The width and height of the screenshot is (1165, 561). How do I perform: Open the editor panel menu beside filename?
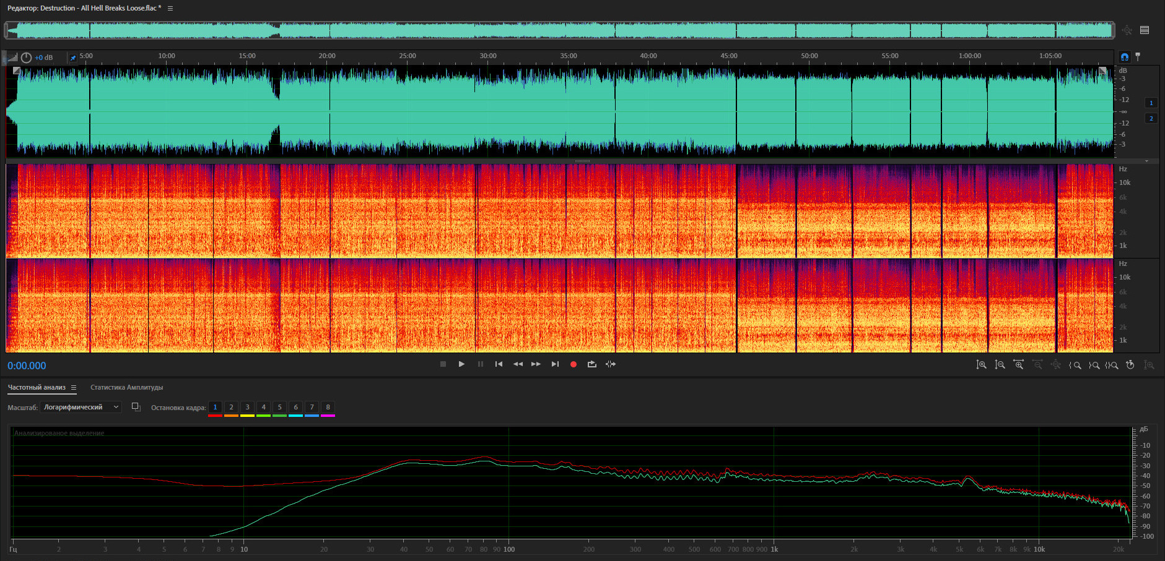(170, 9)
